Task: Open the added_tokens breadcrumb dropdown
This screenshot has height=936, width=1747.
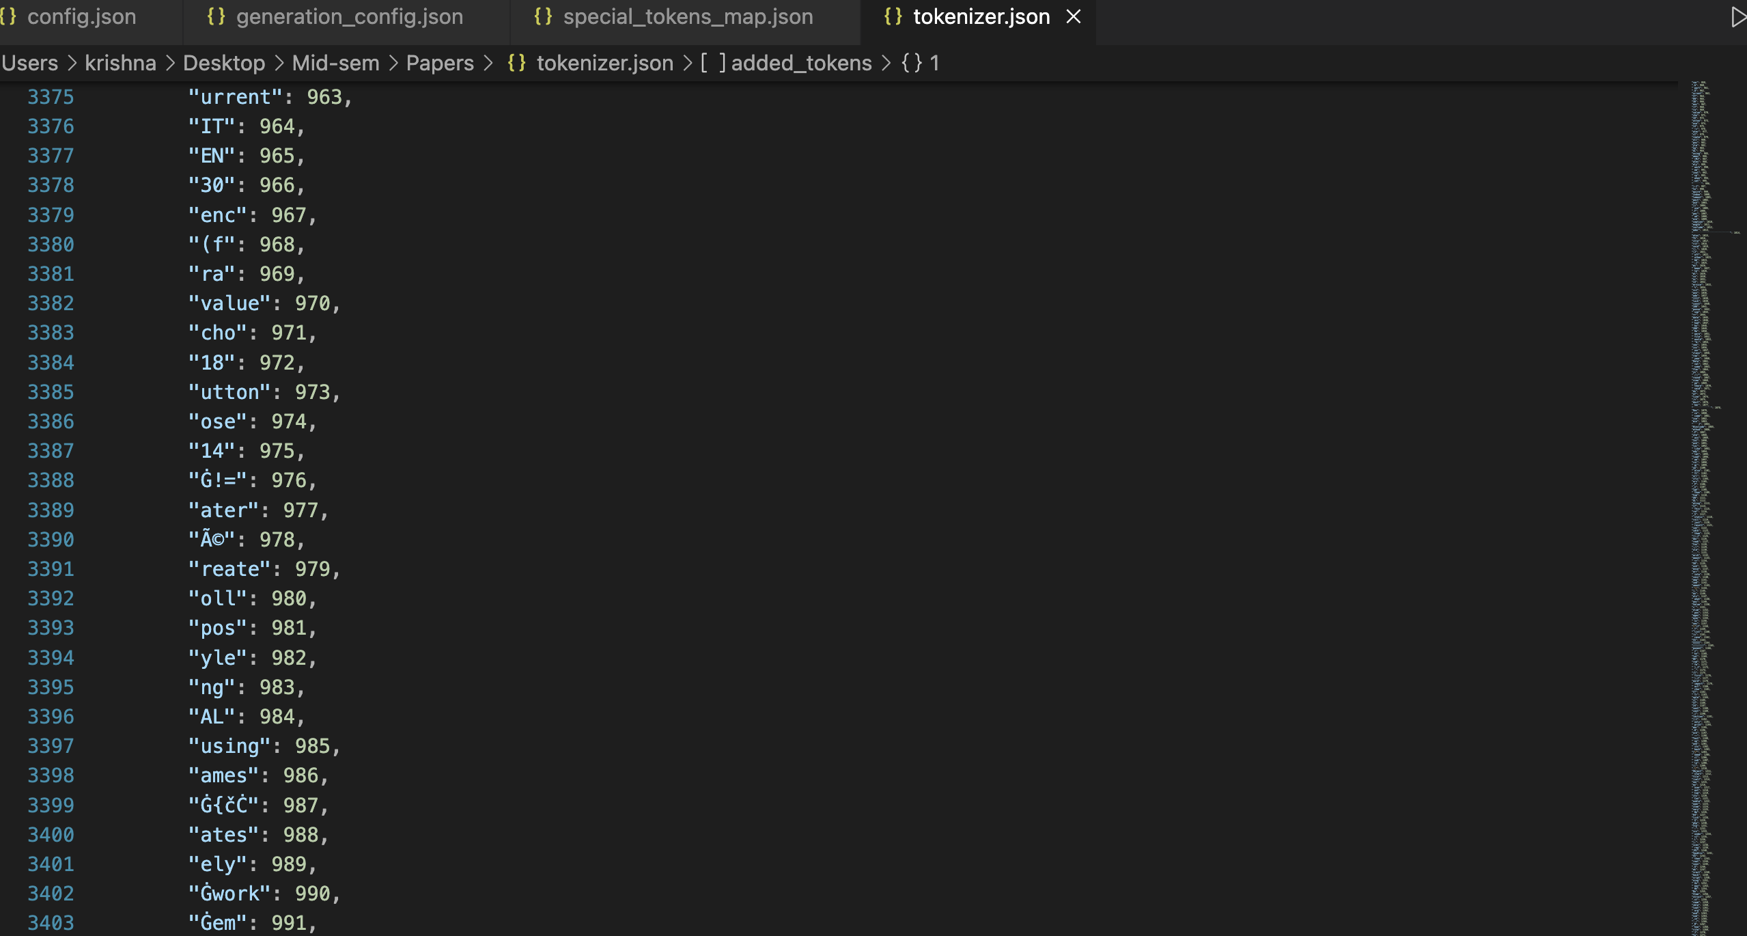Action: tap(801, 63)
